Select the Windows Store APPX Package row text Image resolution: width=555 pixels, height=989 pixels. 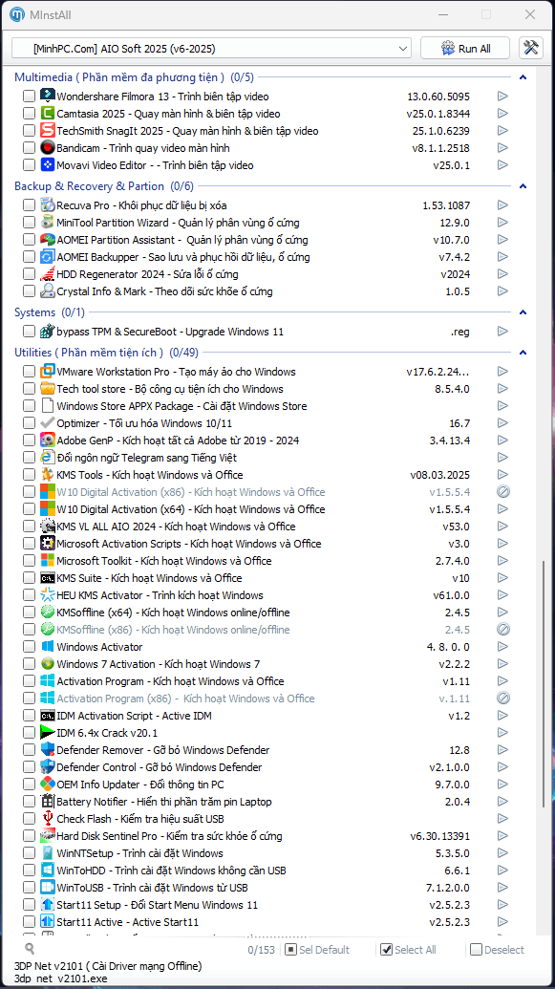[181, 406]
